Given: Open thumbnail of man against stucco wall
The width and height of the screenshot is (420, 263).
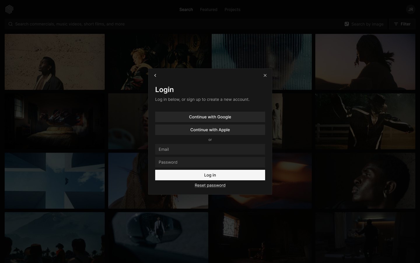Looking at the screenshot, I should 55,62.
